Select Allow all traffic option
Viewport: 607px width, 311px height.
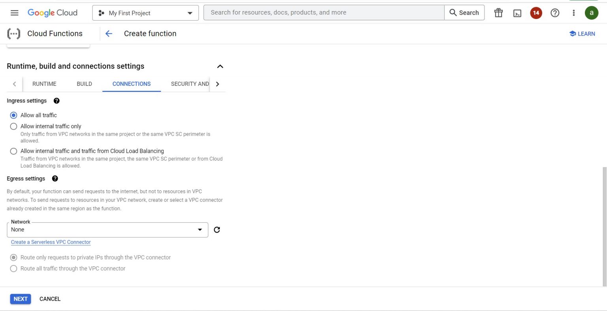point(14,115)
